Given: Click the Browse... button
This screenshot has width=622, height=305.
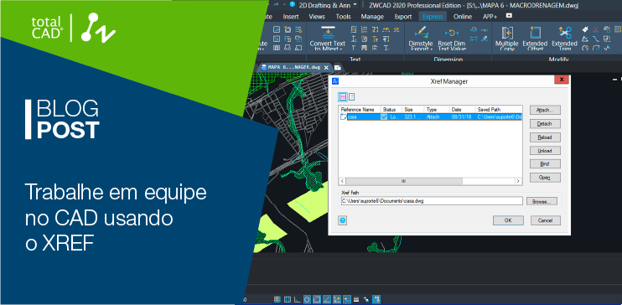Looking at the screenshot, I should (x=542, y=201).
